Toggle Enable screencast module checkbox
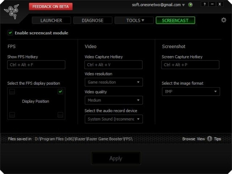Screen dimensions: 232x174 click(11, 33)
